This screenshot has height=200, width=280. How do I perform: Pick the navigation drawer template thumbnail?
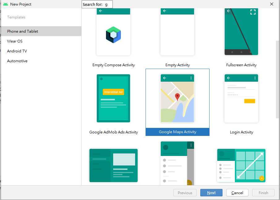pyautogui.click(x=177, y=163)
